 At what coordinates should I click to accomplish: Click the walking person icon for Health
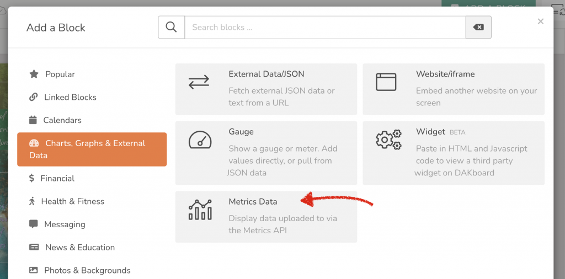[x=32, y=201]
